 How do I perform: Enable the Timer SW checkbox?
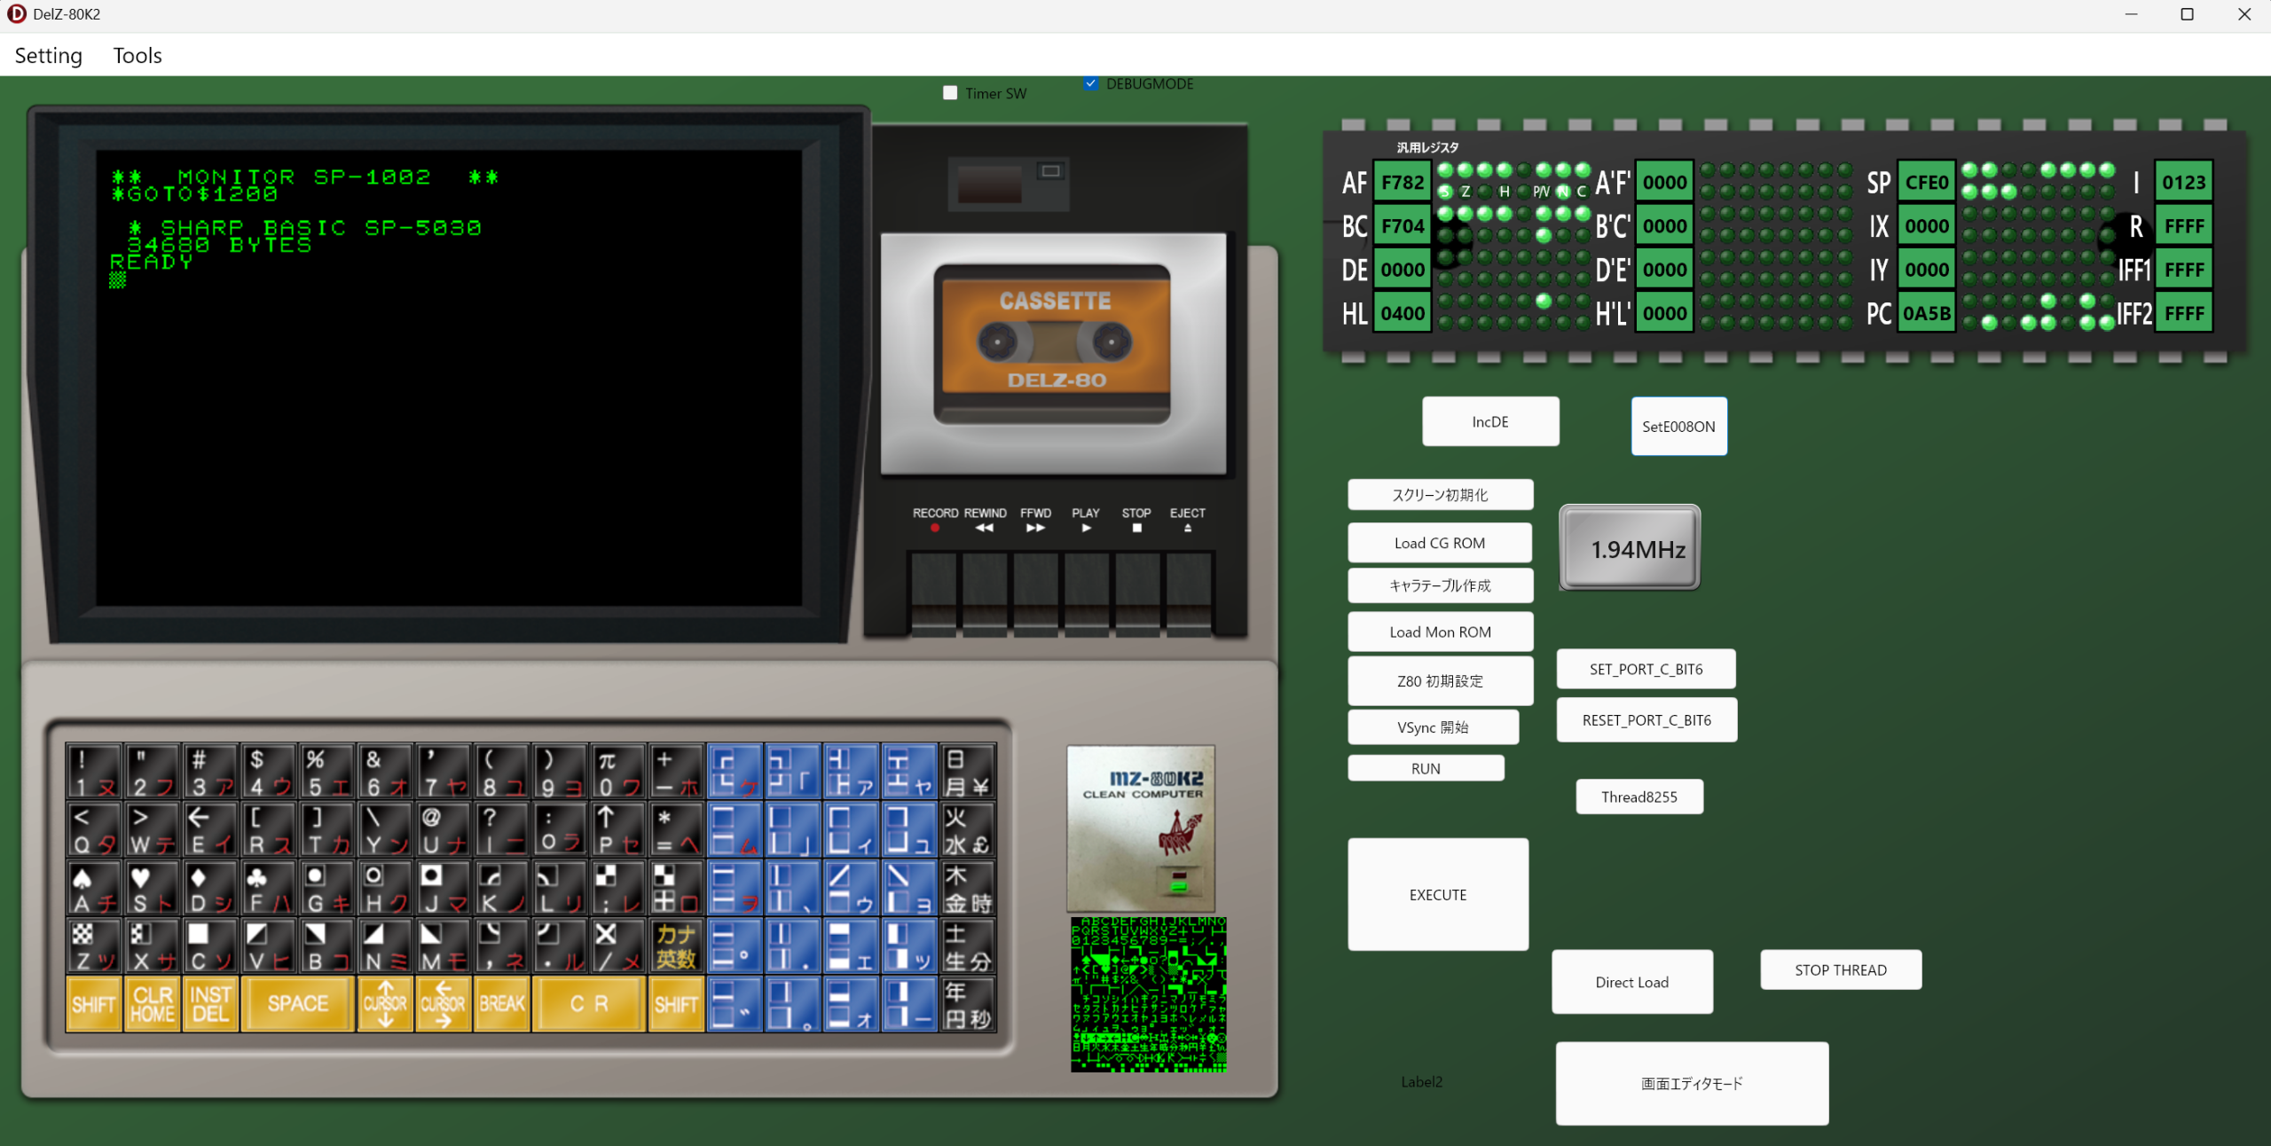pyautogui.click(x=949, y=91)
